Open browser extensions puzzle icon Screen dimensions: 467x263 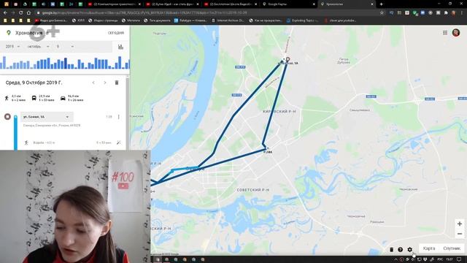[x=446, y=13]
